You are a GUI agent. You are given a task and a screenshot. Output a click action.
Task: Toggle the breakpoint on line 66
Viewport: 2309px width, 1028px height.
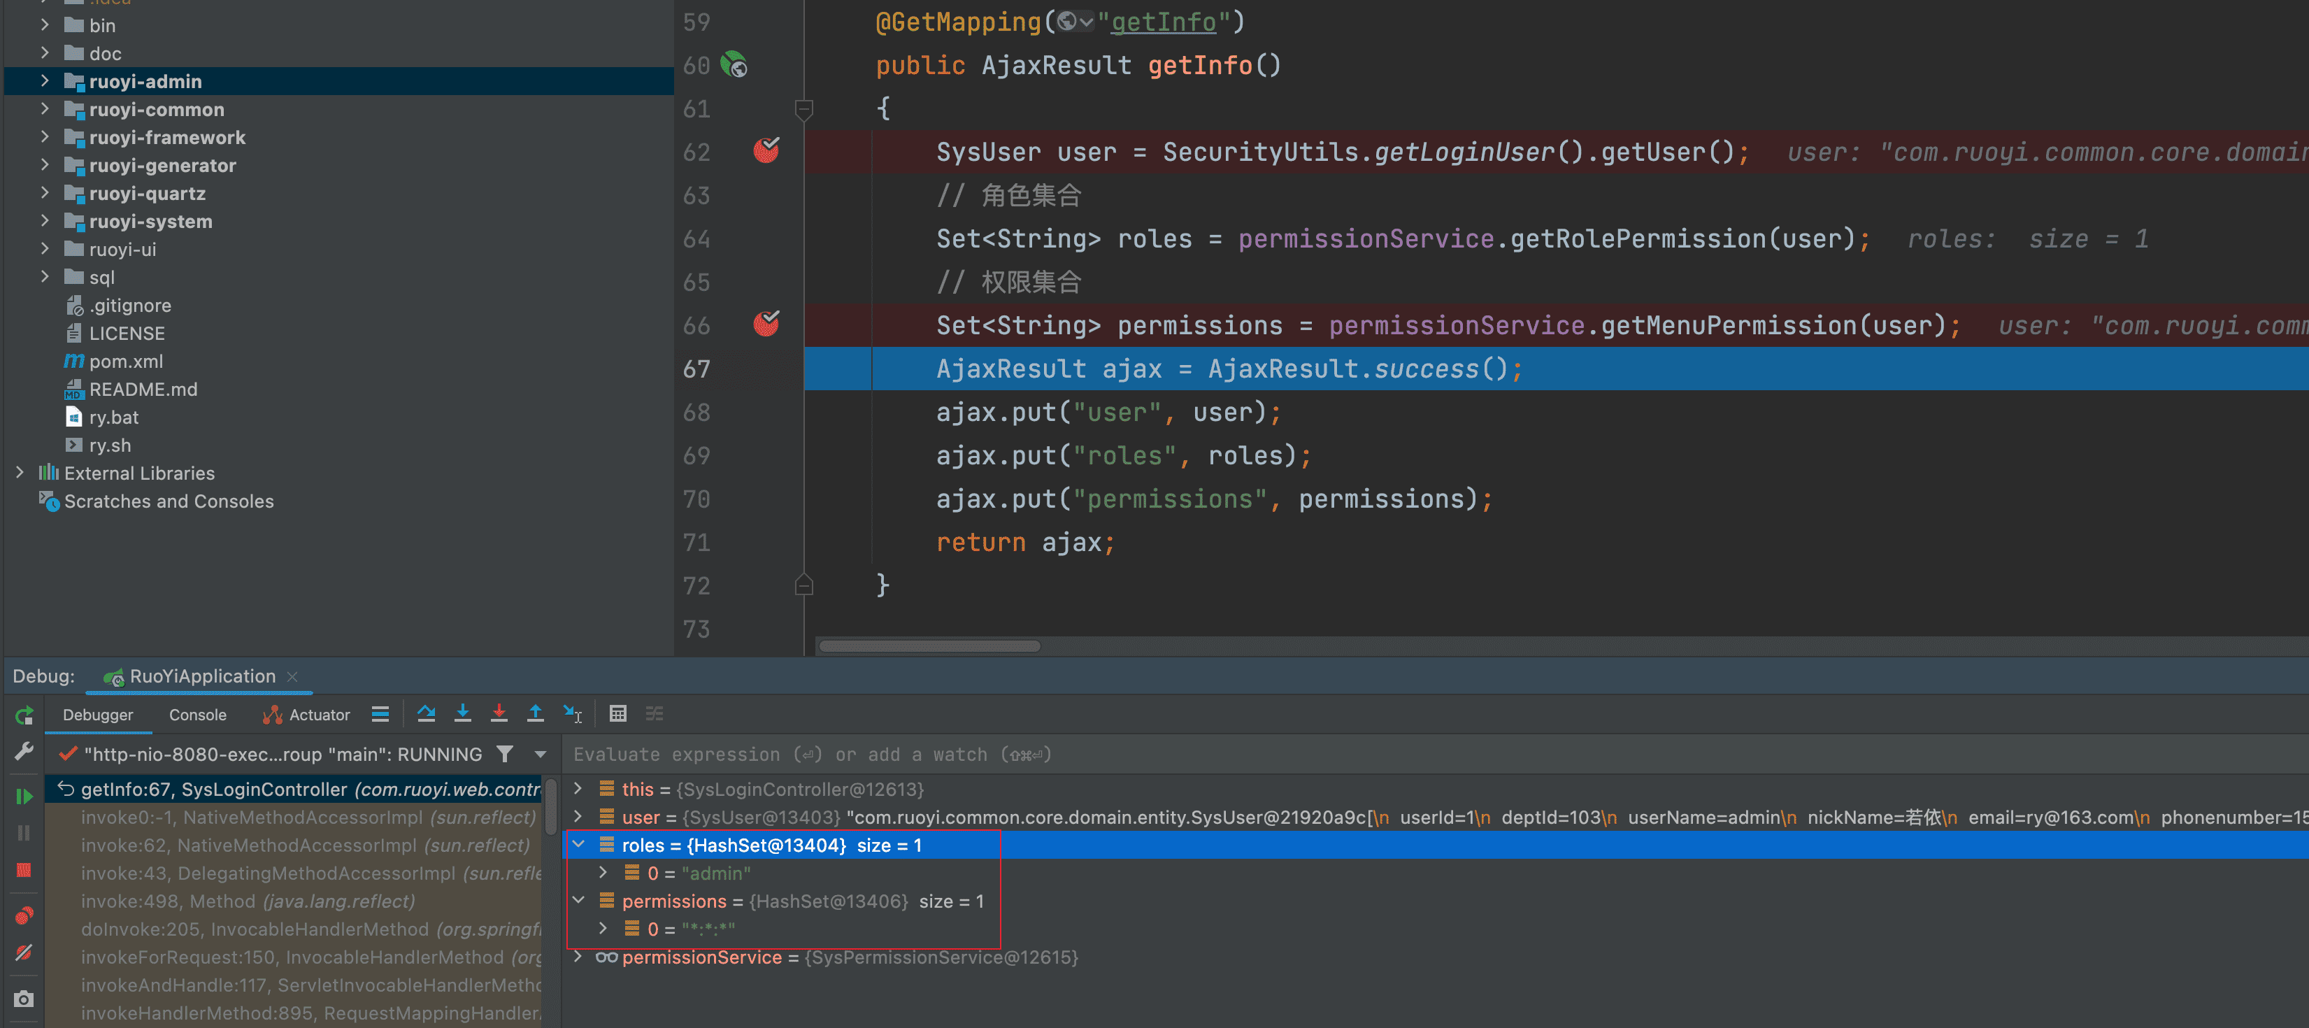pos(766,324)
